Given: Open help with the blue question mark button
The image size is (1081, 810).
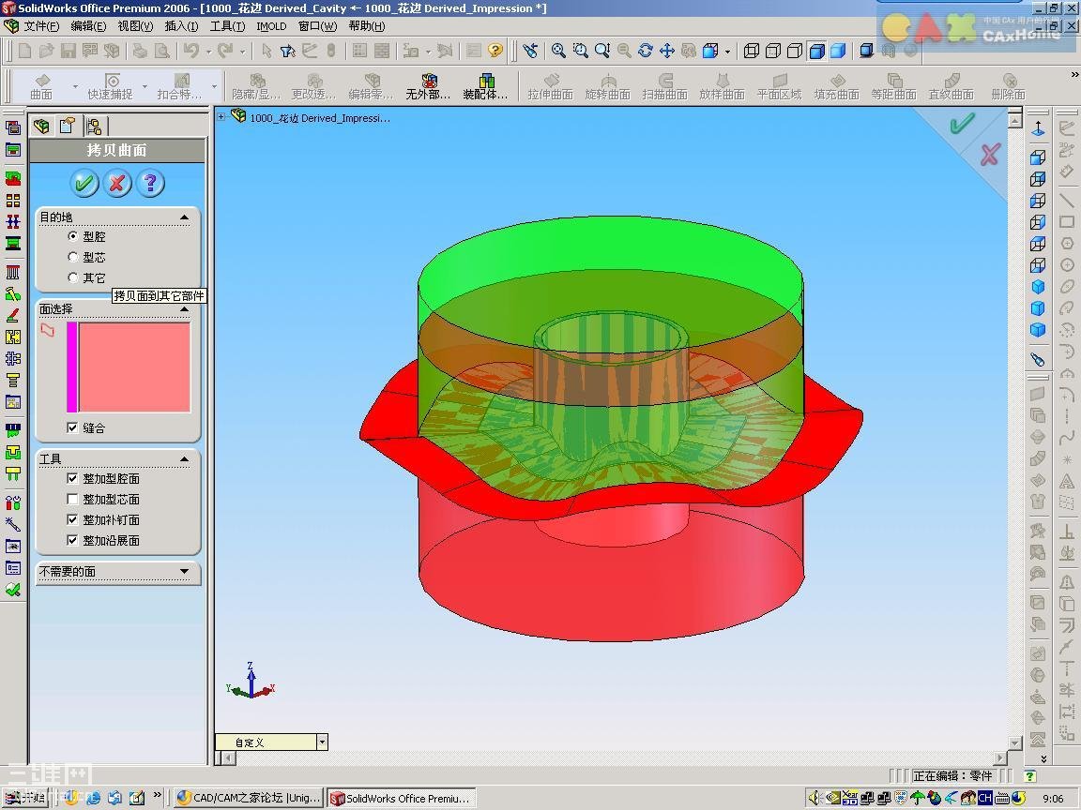Looking at the screenshot, I should 150,183.
